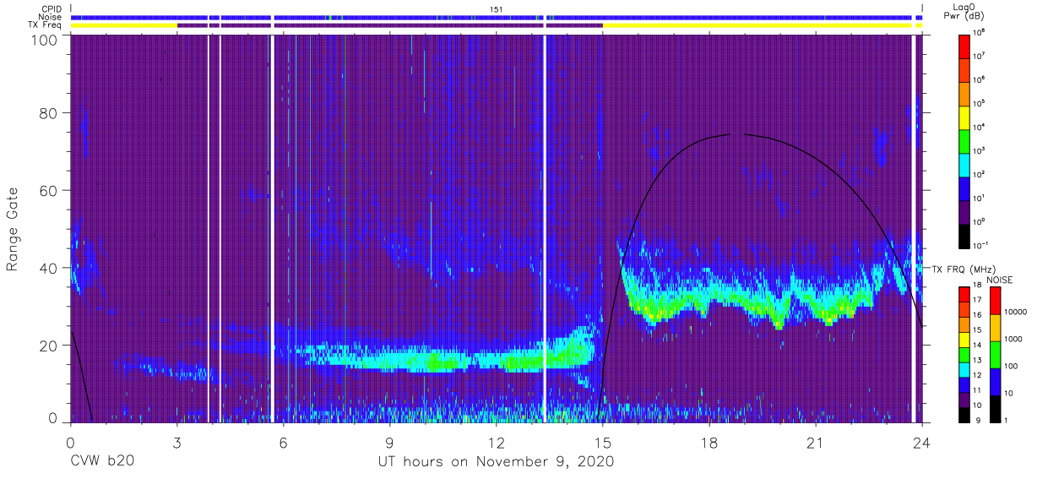Click the '10^-1' label at Lag0 Pwr colorbar bottom
1037x479 pixels.
click(x=980, y=245)
